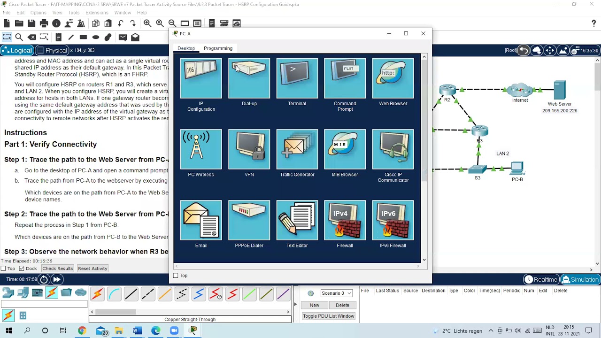Choose the Console cable connection
Image resolution: width=601 pixels, height=338 pixels.
[x=114, y=294]
